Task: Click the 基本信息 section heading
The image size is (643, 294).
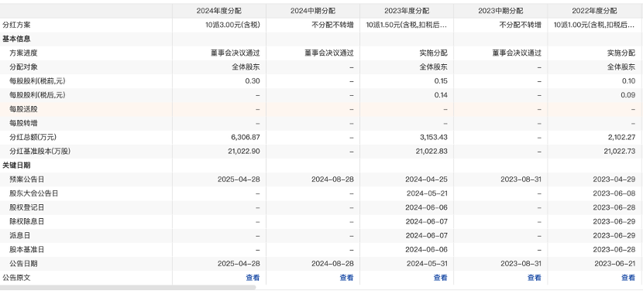Action: 16,39
